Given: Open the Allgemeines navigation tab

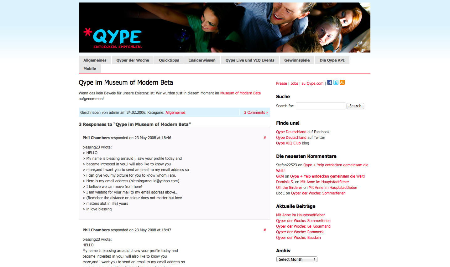Looking at the screenshot, I should (x=95, y=60).
